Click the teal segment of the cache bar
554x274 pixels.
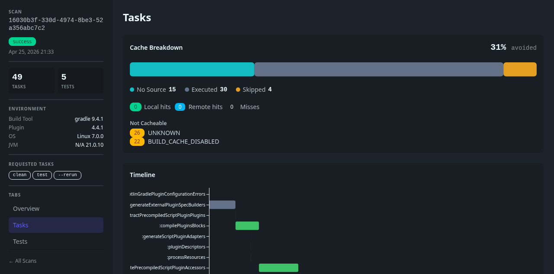pos(192,69)
